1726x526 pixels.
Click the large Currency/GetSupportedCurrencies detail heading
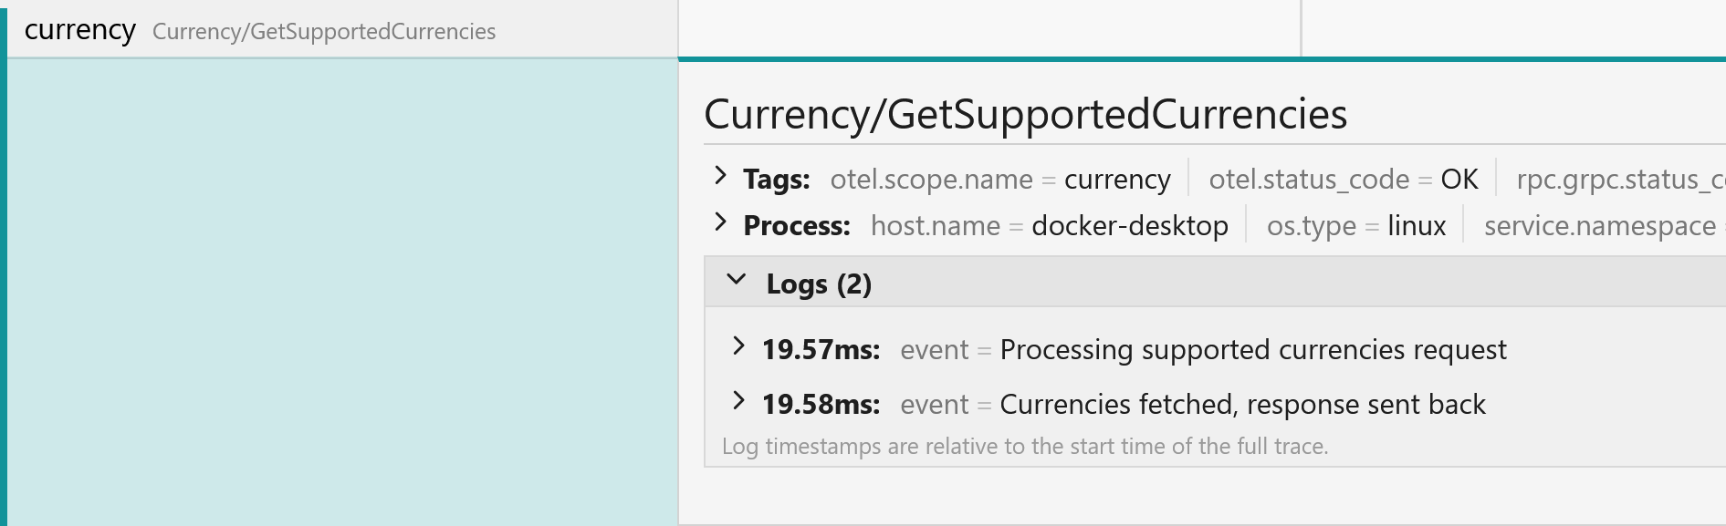(1025, 115)
